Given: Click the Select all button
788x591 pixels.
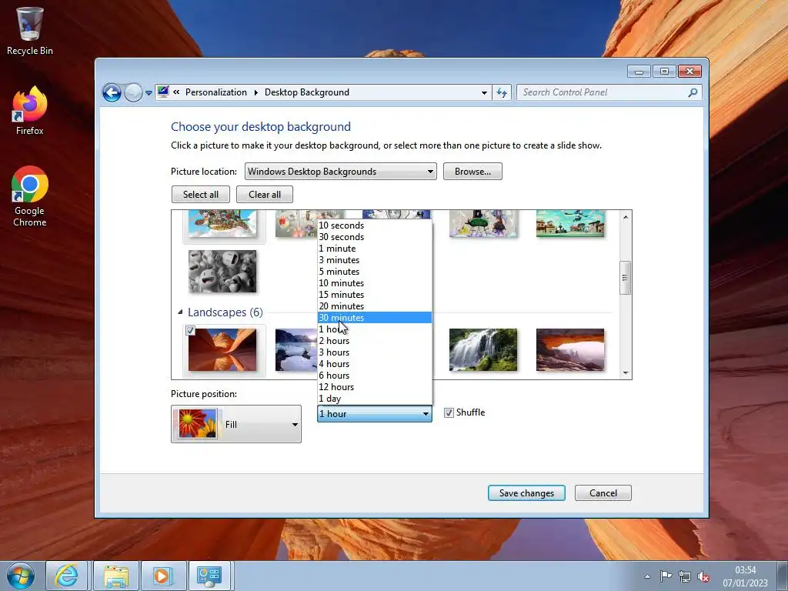Looking at the screenshot, I should tap(201, 195).
